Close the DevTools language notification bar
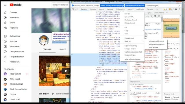185x104 pixels. coord(180,5)
